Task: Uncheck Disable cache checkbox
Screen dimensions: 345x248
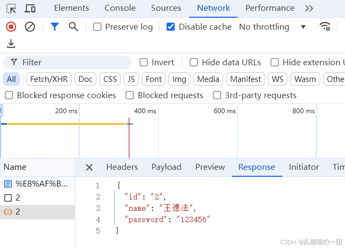Action: [170, 27]
